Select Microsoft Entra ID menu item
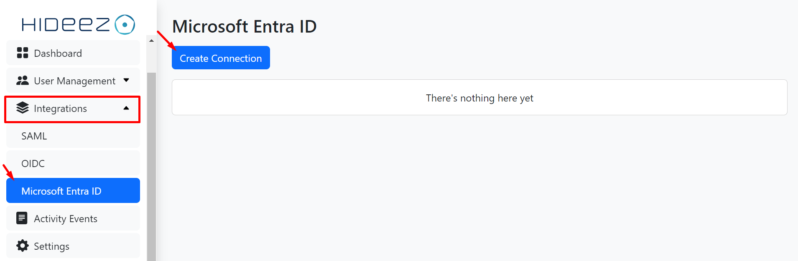Screen dimensions: 798x261 pos(73,191)
